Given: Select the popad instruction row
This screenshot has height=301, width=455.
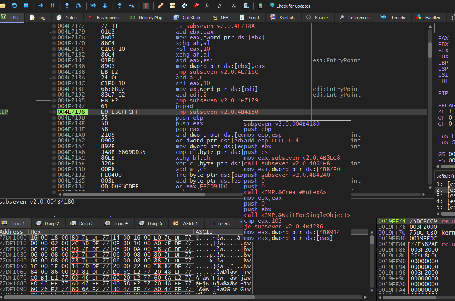Looking at the screenshot, I should (184, 106).
